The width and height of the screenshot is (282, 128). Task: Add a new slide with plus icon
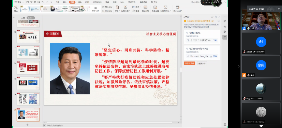[x=27, y=125]
